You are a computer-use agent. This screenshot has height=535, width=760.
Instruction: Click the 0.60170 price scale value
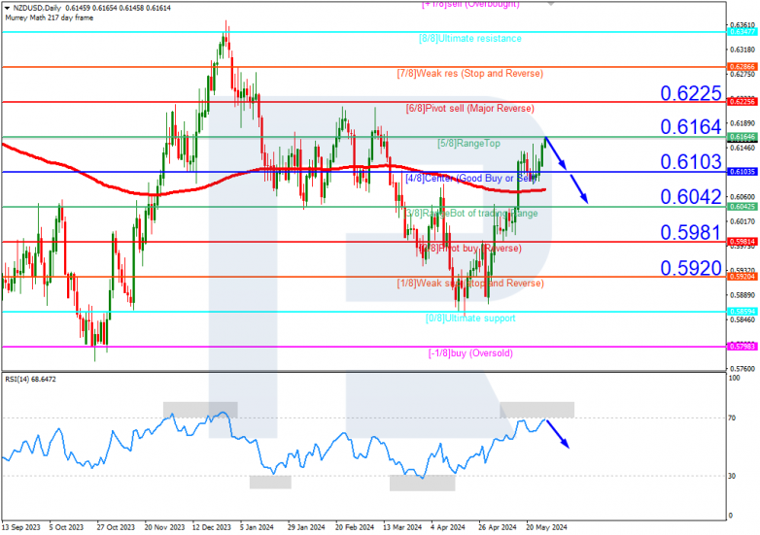(x=743, y=221)
